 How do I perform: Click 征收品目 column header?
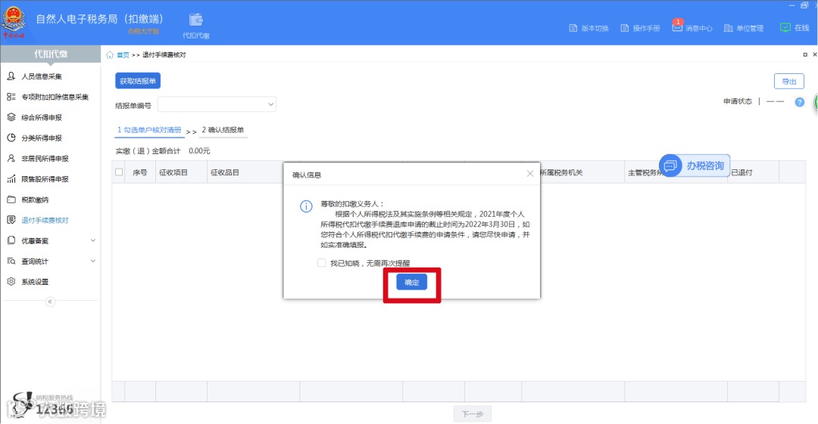pyautogui.click(x=225, y=172)
